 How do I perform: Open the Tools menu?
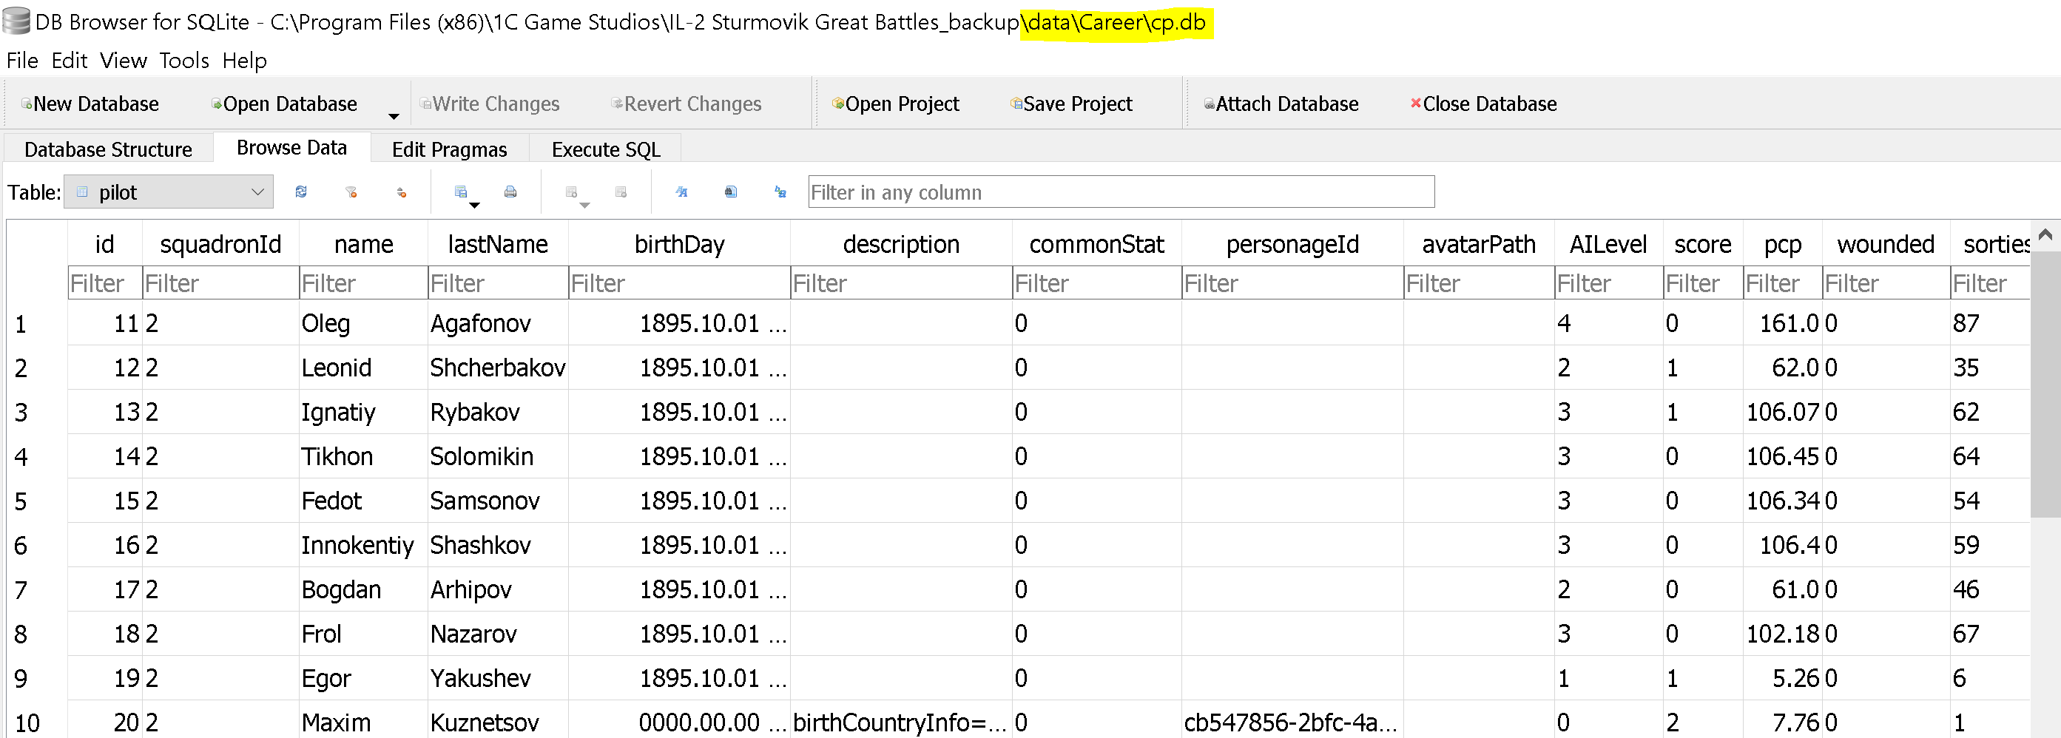[x=184, y=61]
